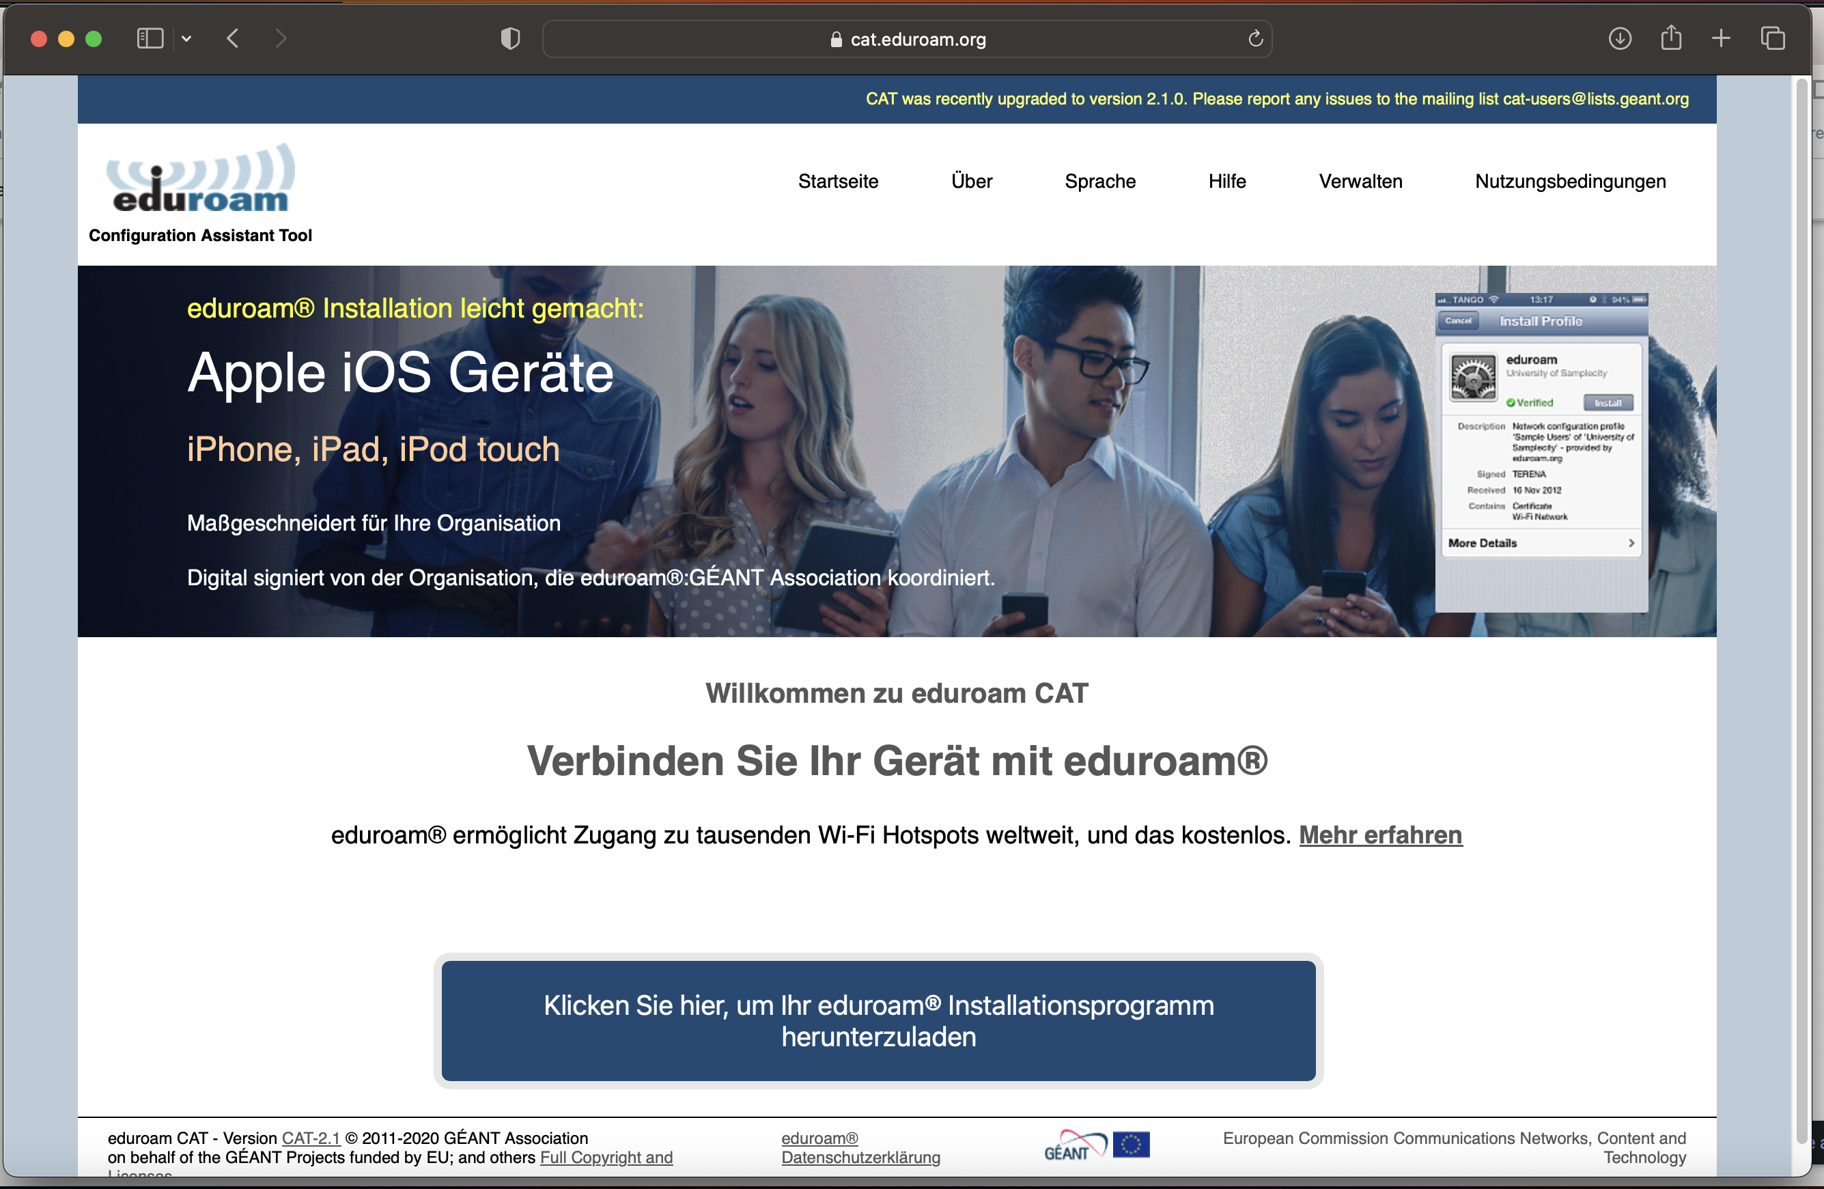This screenshot has width=1824, height=1189.
Task: Show the tab overview icon
Action: (x=1773, y=38)
